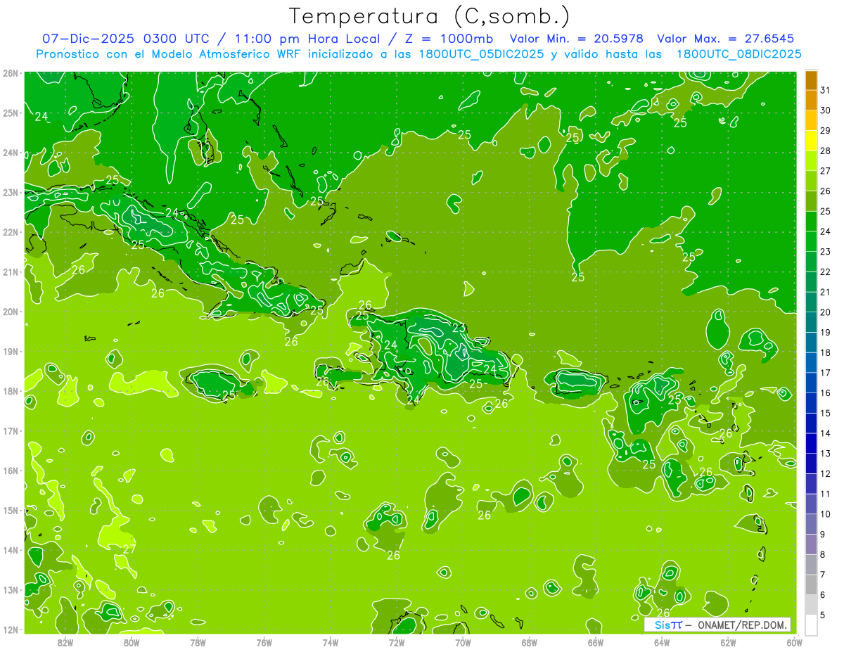The height and width of the screenshot is (652, 844).
Task: Click the '1800UTC_08DIC2025' valid-until time
Action: (739, 54)
